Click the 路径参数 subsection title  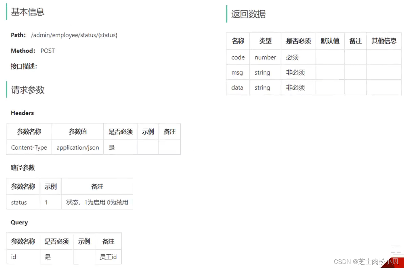pos(23,168)
